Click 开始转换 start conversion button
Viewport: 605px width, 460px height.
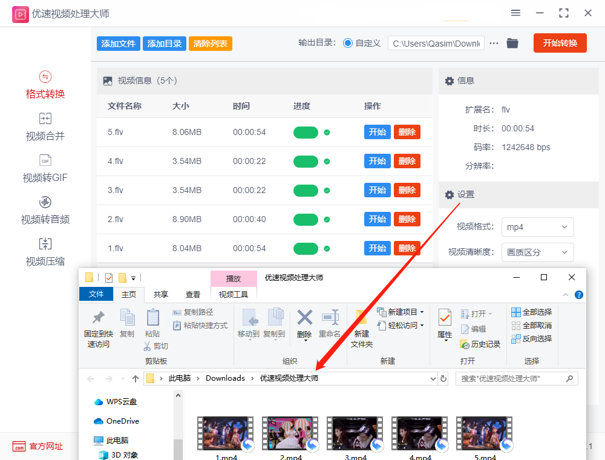point(560,43)
